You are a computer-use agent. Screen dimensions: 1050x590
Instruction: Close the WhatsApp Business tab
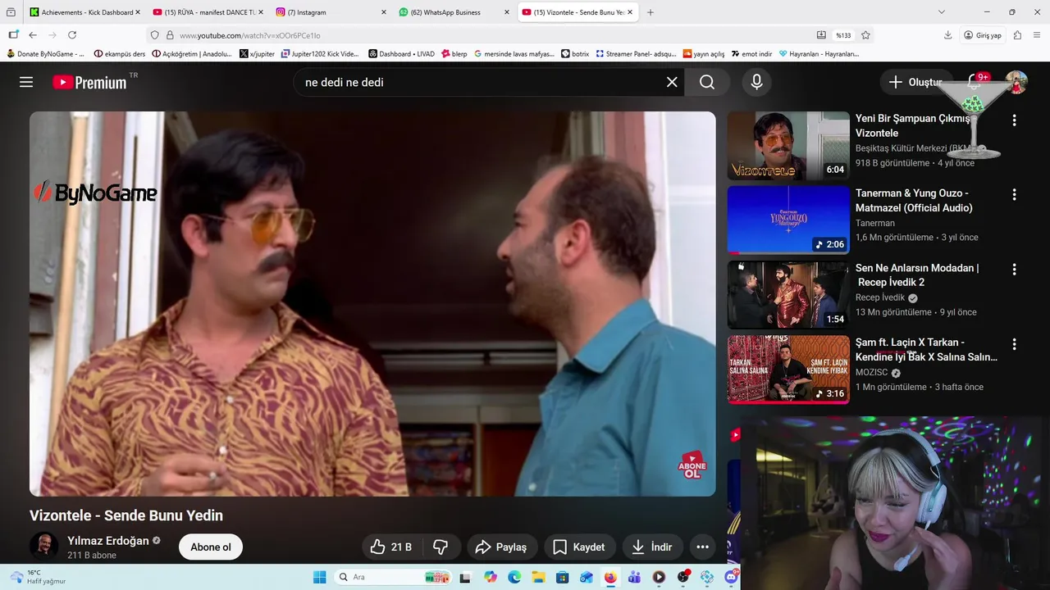click(x=506, y=12)
